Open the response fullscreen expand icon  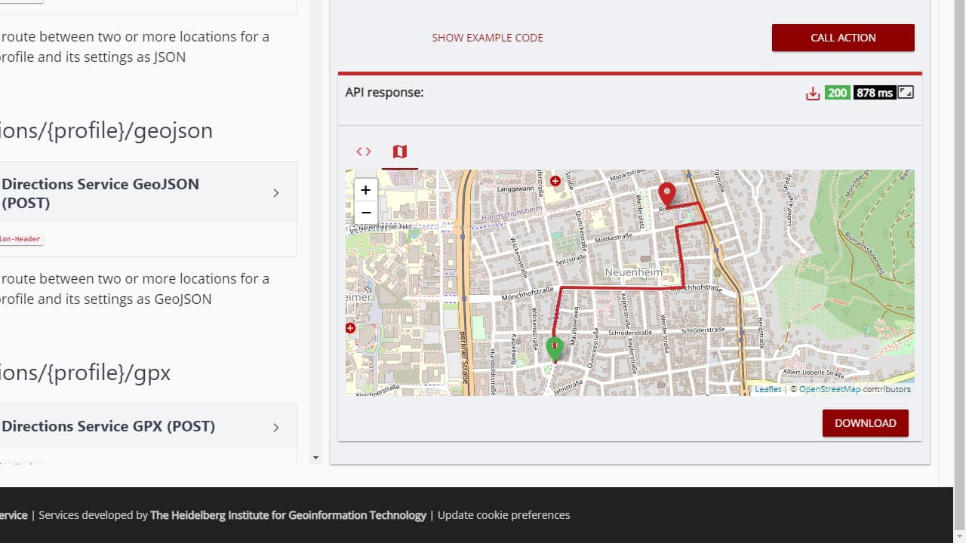pos(905,92)
